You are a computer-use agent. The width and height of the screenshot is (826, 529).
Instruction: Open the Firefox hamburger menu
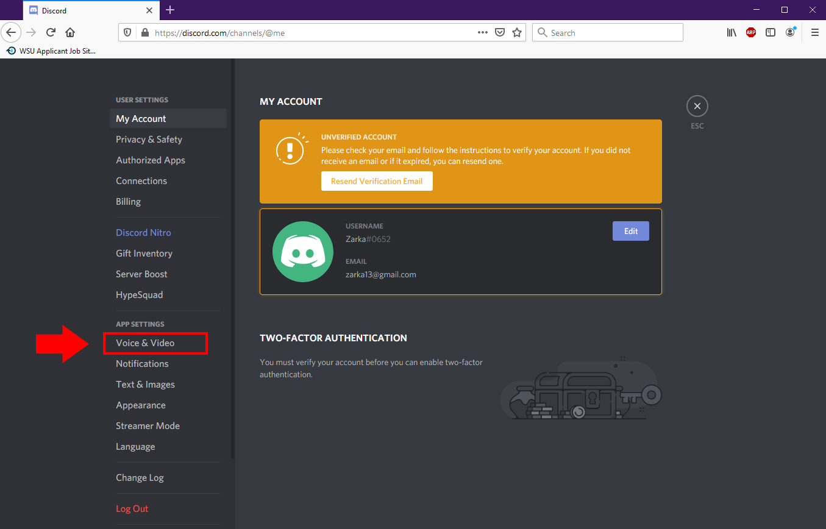pyautogui.click(x=815, y=32)
